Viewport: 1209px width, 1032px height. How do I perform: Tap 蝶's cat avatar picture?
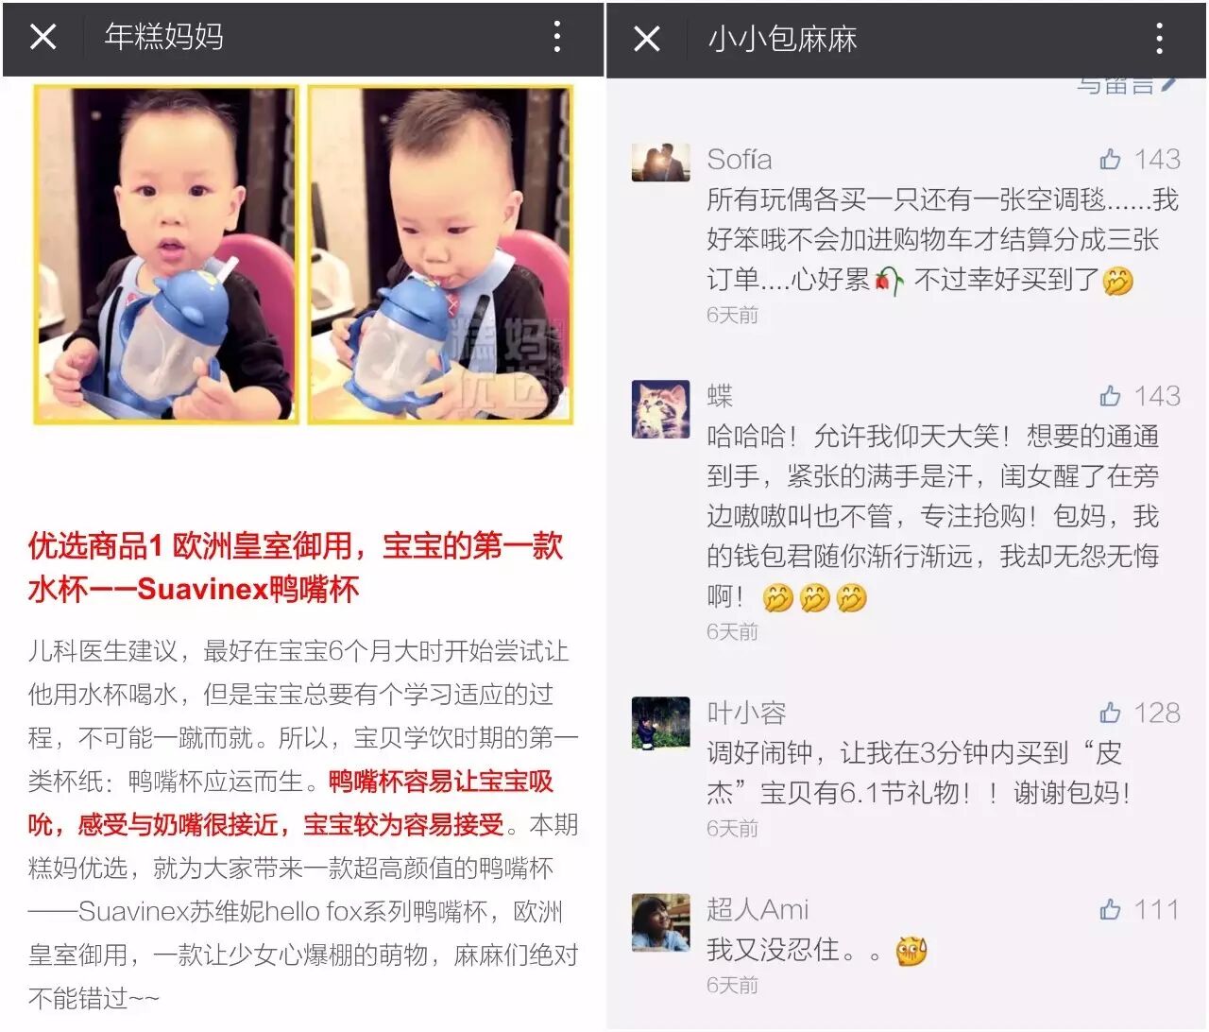coord(660,409)
